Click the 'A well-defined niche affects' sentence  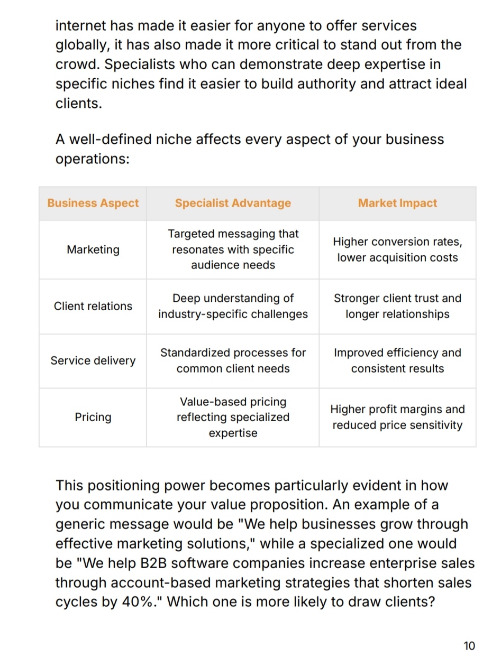click(250, 149)
